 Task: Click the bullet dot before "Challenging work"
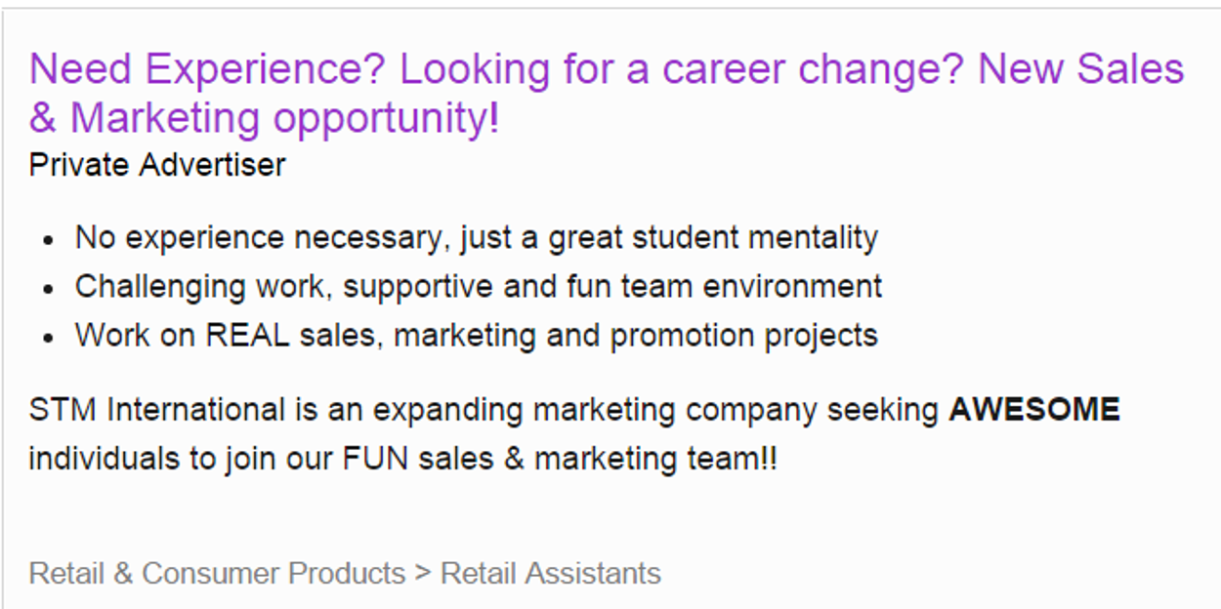click(49, 289)
